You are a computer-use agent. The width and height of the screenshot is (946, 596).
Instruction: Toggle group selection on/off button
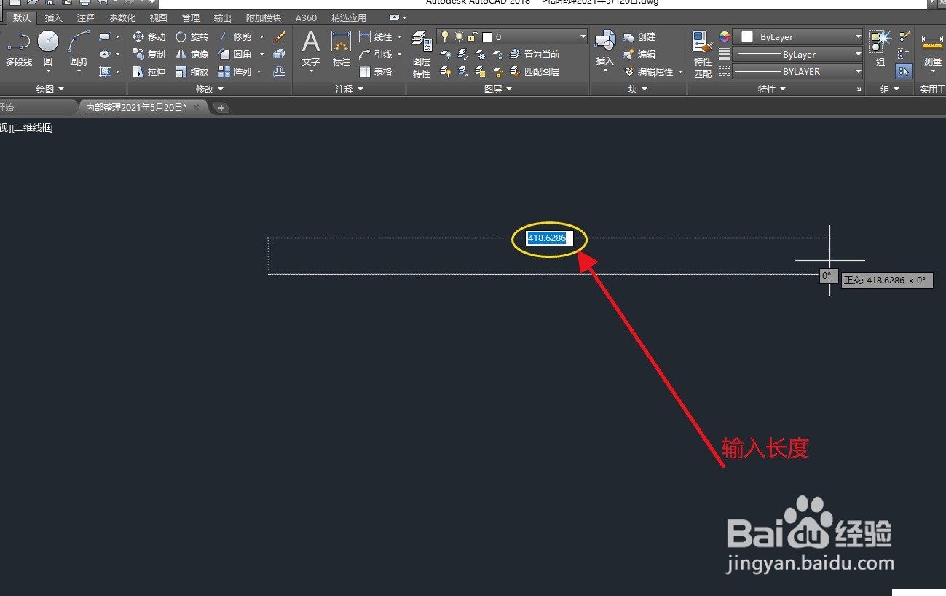(x=904, y=71)
